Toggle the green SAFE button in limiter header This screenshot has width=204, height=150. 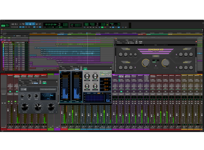click(86, 69)
